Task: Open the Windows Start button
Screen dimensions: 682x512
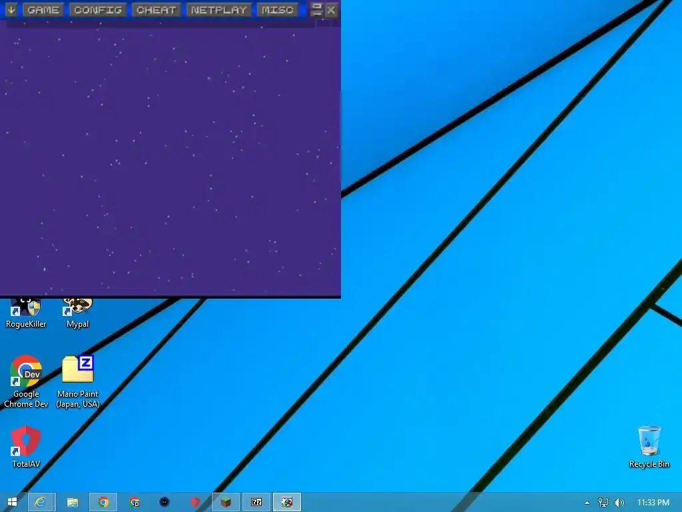Action: pos(12,502)
